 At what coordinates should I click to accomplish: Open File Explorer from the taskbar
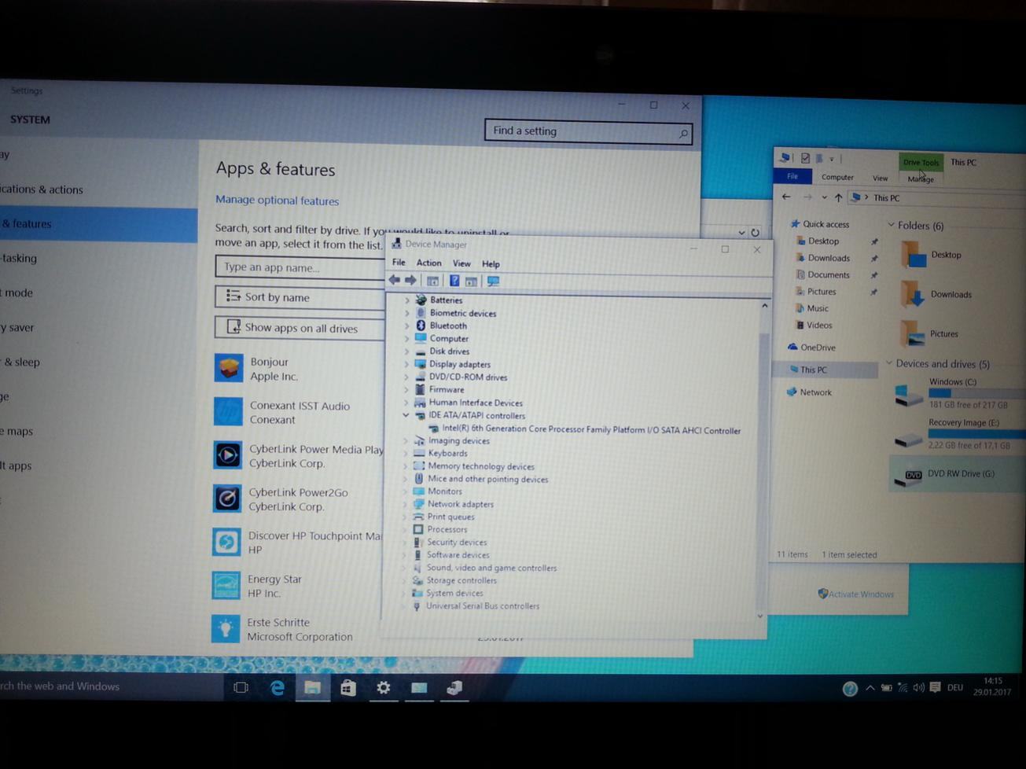click(x=312, y=688)
